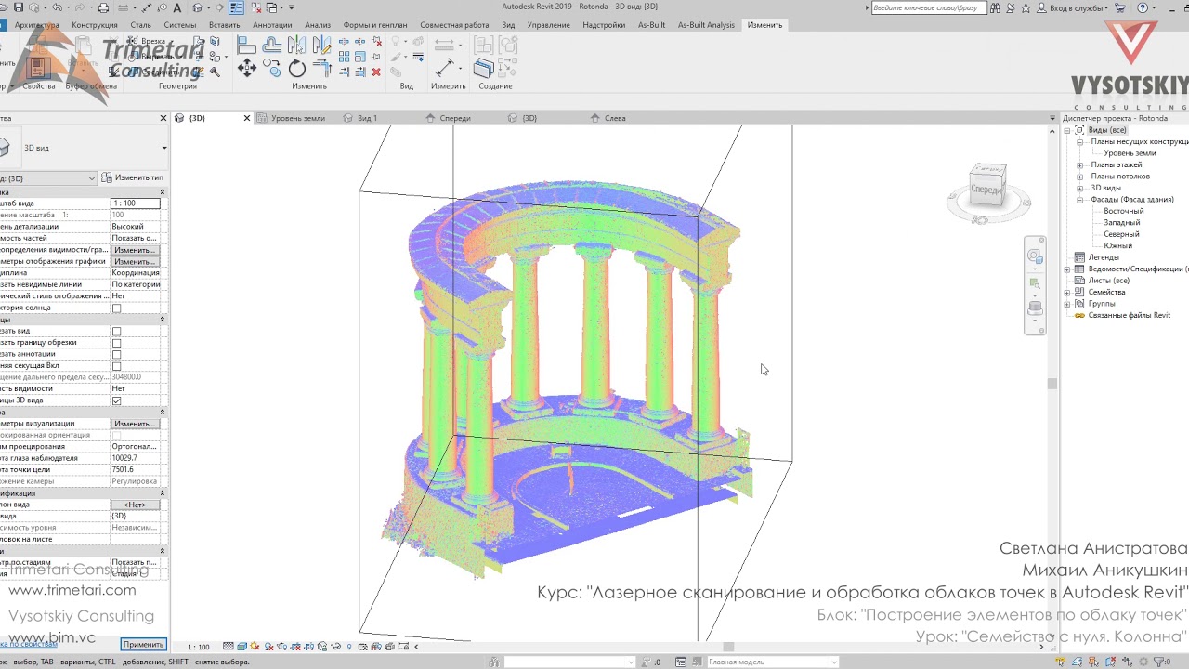This screenshot has width=1189, height=669.
Task: Click the Save icon in quick access toolbar
Action: 19,7
